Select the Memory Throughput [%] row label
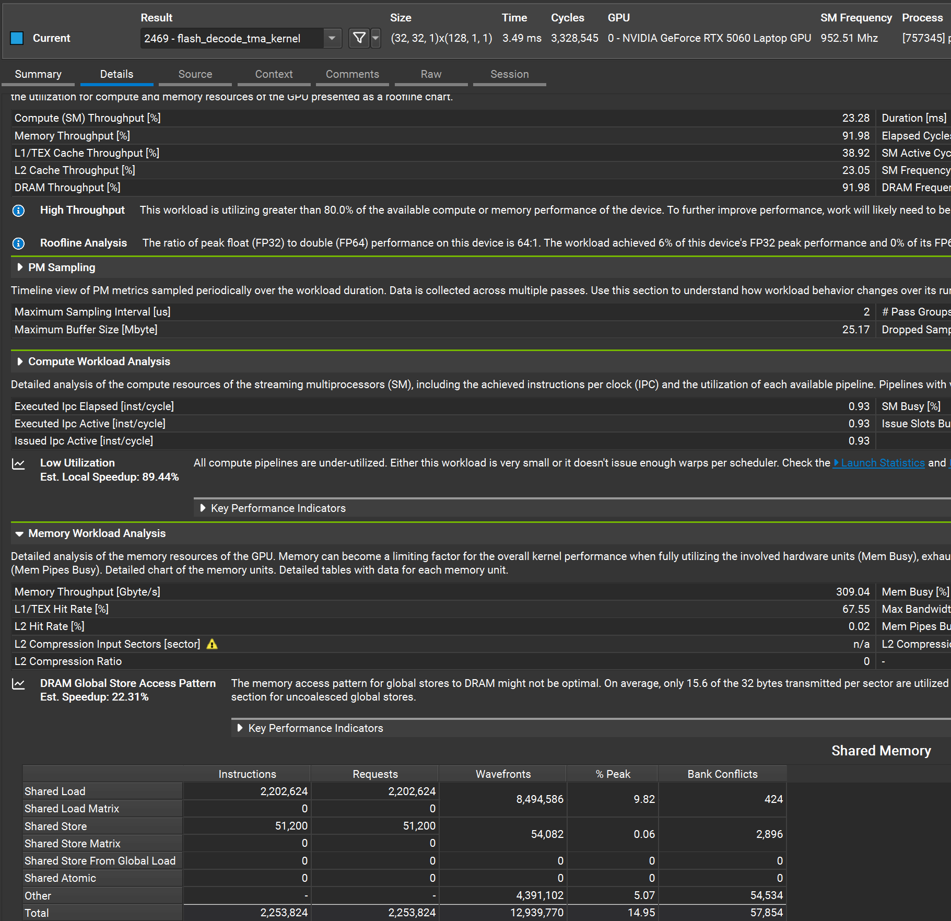 click(x=72, y=136)
